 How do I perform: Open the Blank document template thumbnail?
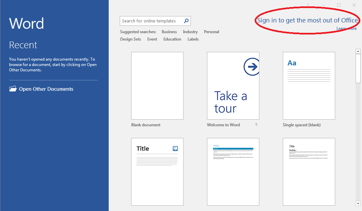(157, 86)
